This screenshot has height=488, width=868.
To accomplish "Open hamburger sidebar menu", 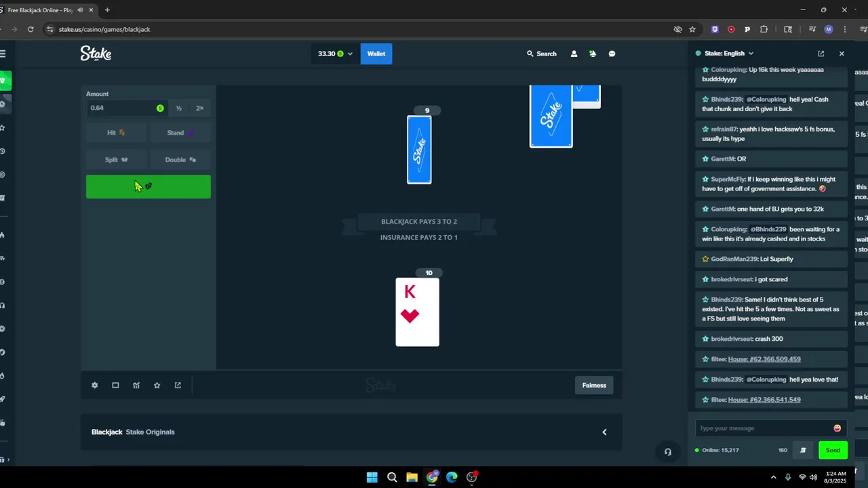I will click(3, 54).
